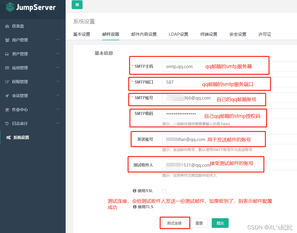The height and width of the screenshot is (233, 297).
Task: Focus the SMTP密码 password field
Action: click(x=230, y=113)
